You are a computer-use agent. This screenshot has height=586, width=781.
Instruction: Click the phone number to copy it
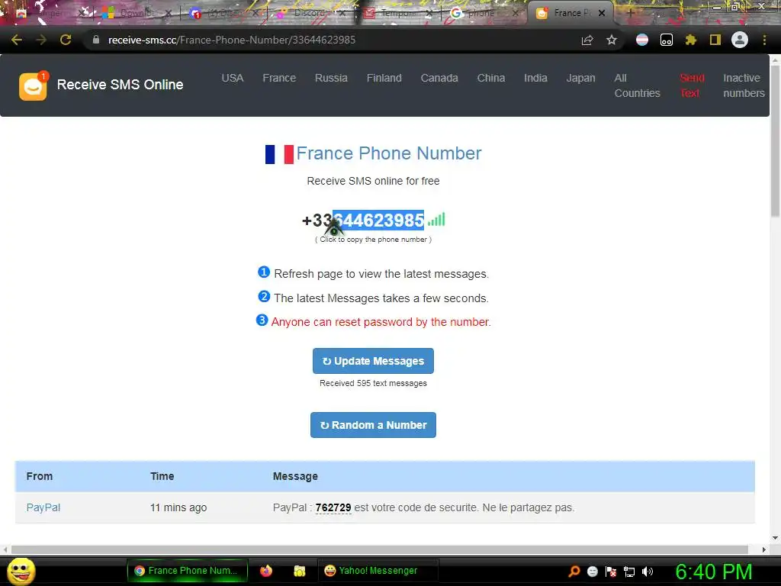click(363, 220)
